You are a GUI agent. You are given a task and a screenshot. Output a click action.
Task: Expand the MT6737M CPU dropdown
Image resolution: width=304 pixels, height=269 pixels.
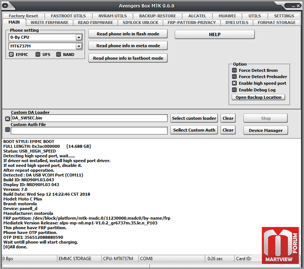tap(79, 46)
